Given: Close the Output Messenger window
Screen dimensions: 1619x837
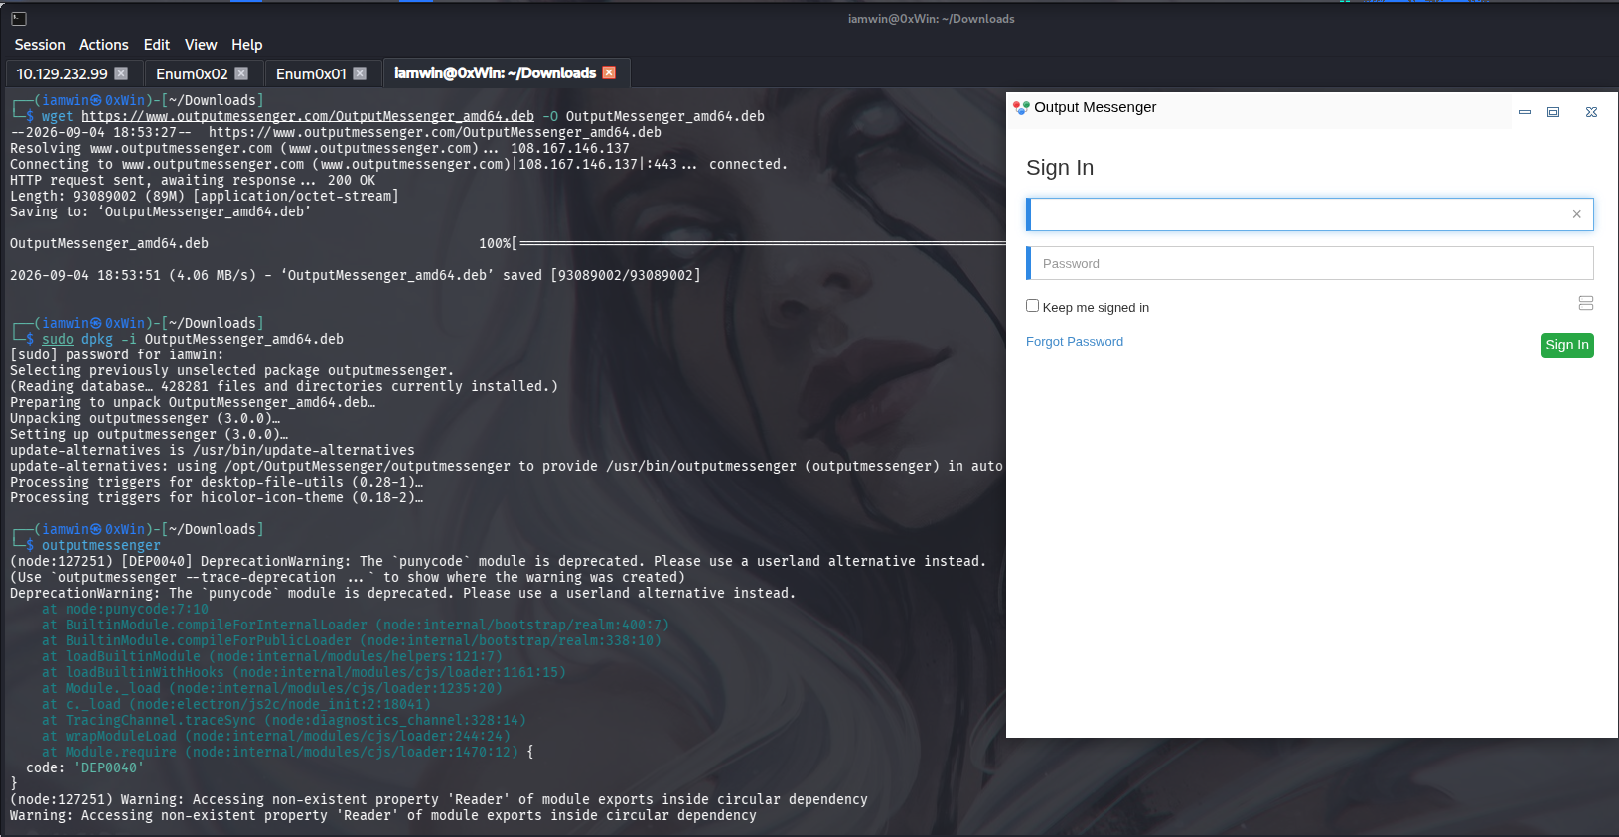Looking at the screenshot, I should tap(1591, 112).
